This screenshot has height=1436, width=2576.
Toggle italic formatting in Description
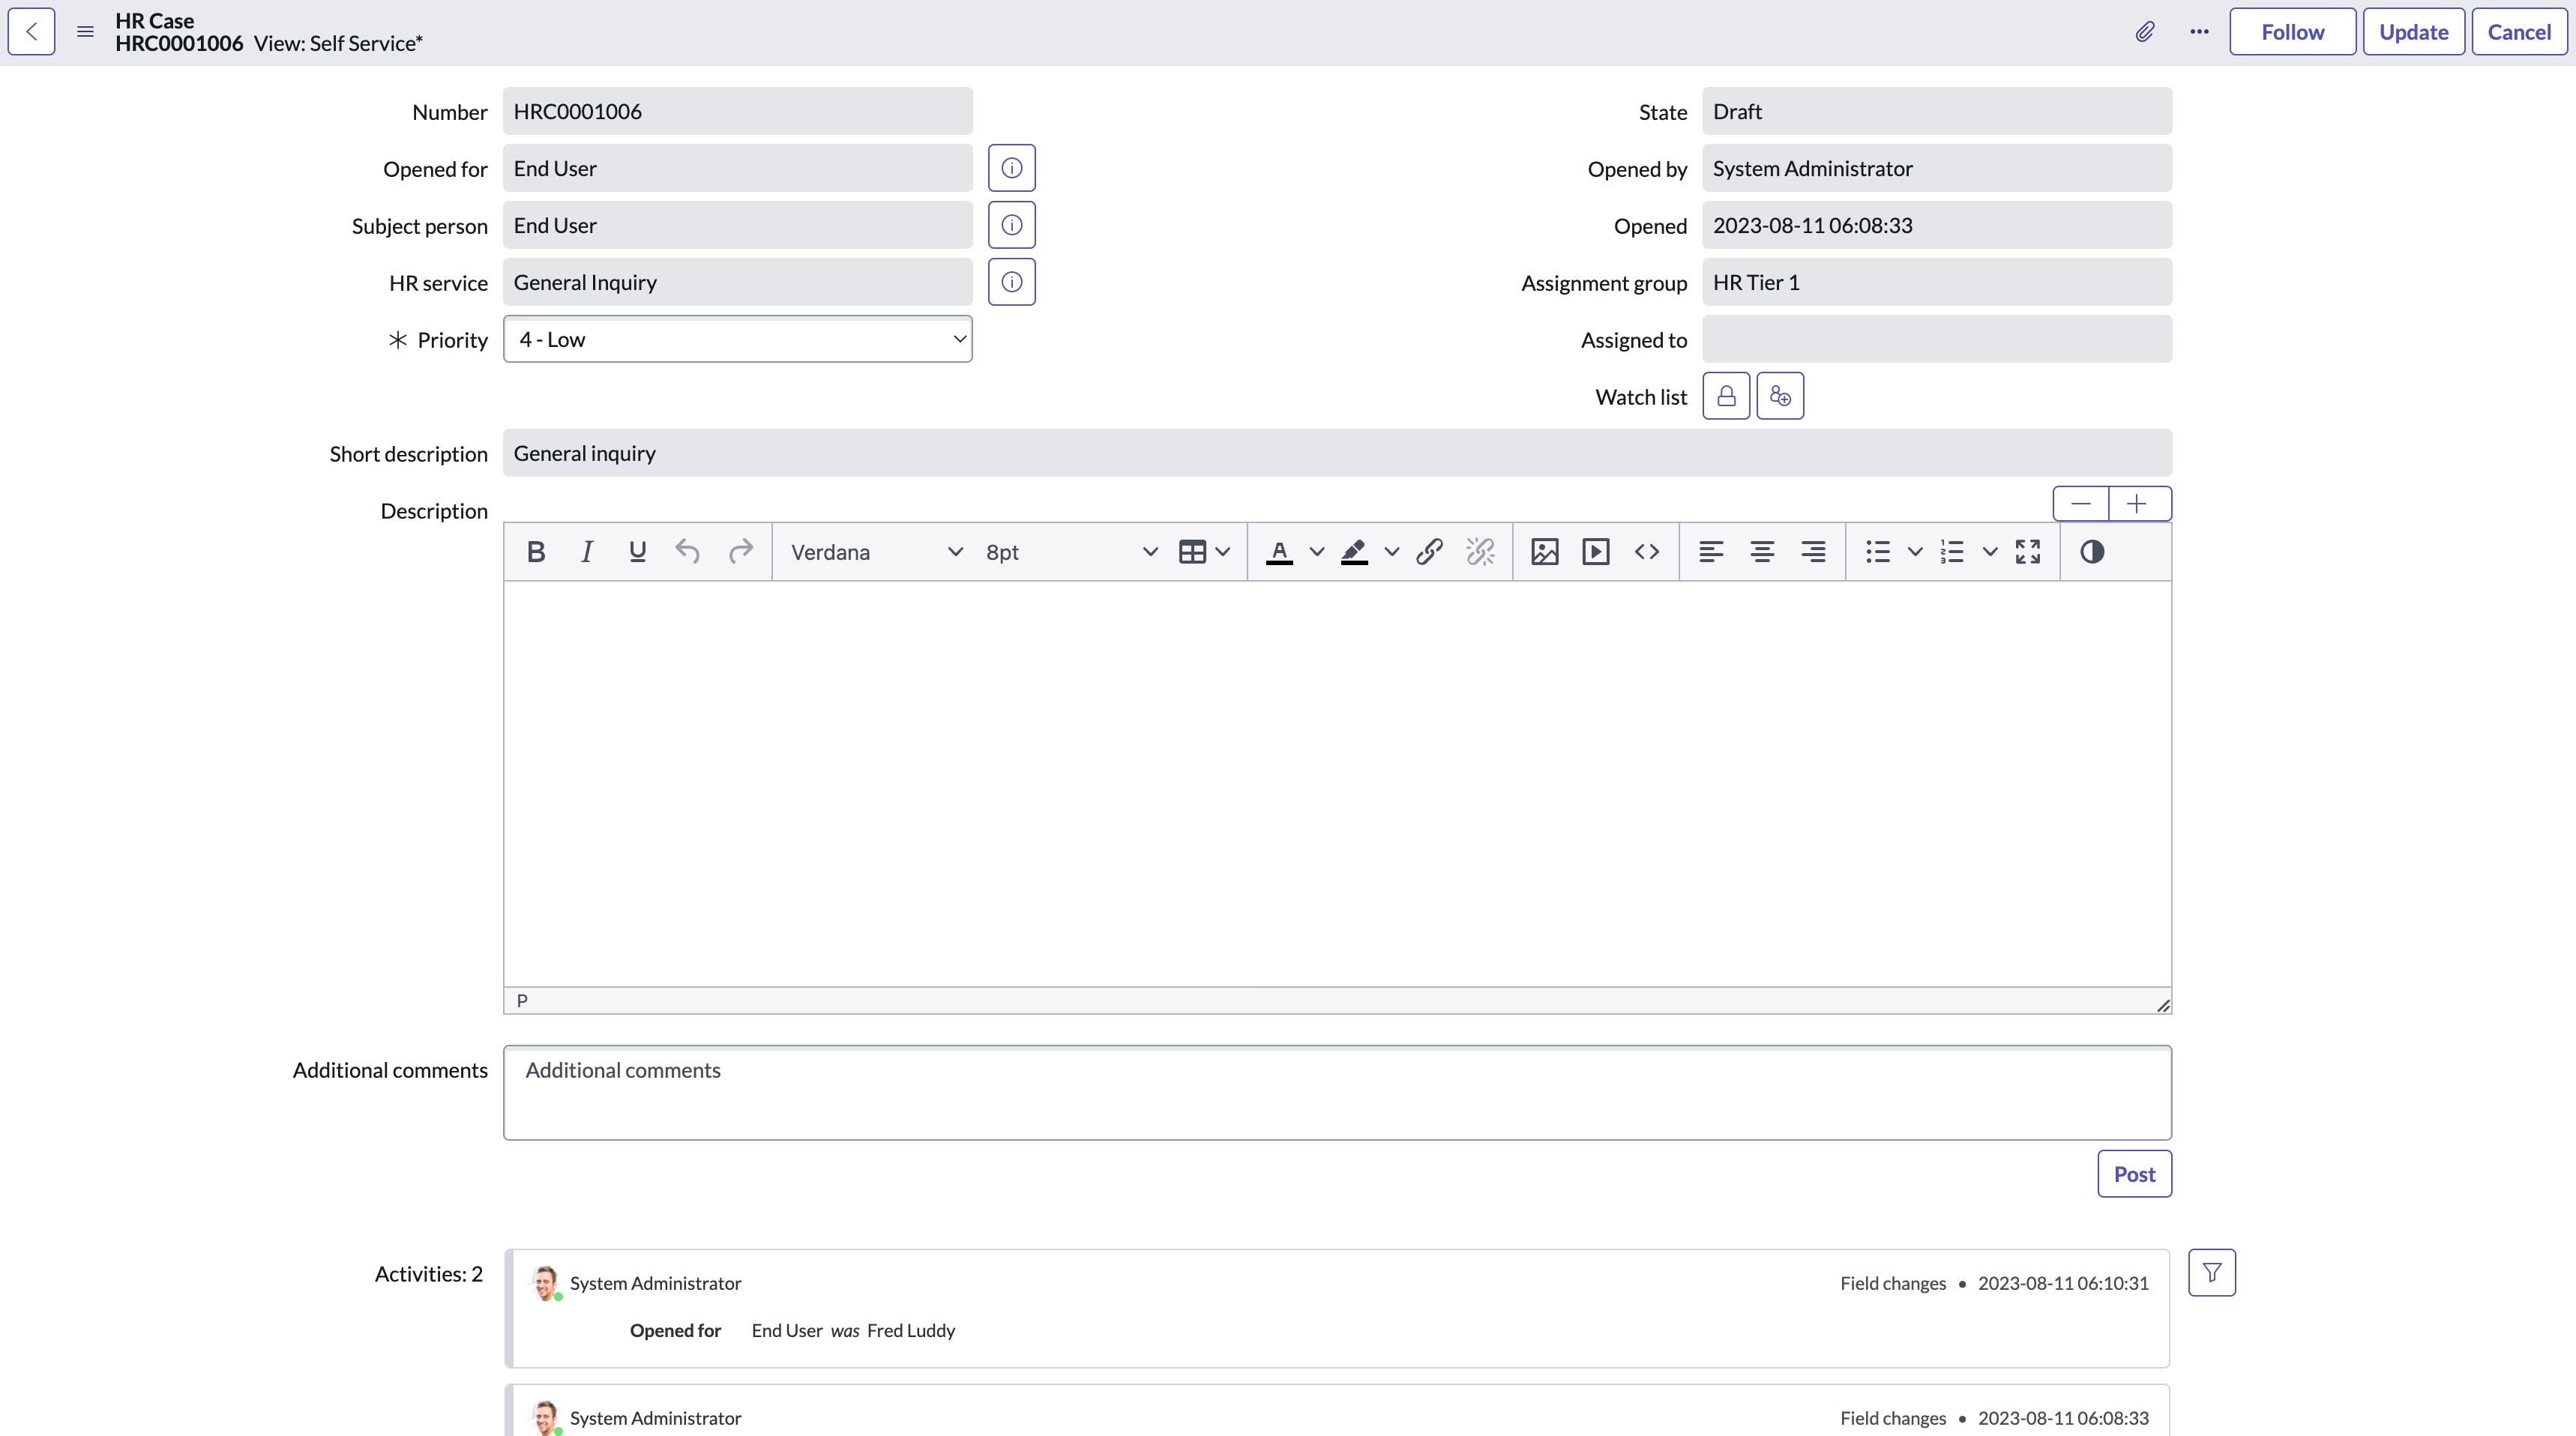(587, 552)
